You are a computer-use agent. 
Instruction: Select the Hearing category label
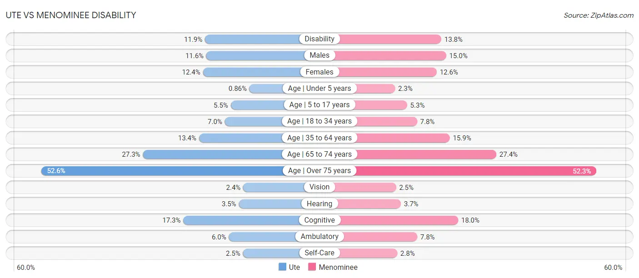(319, 204)
